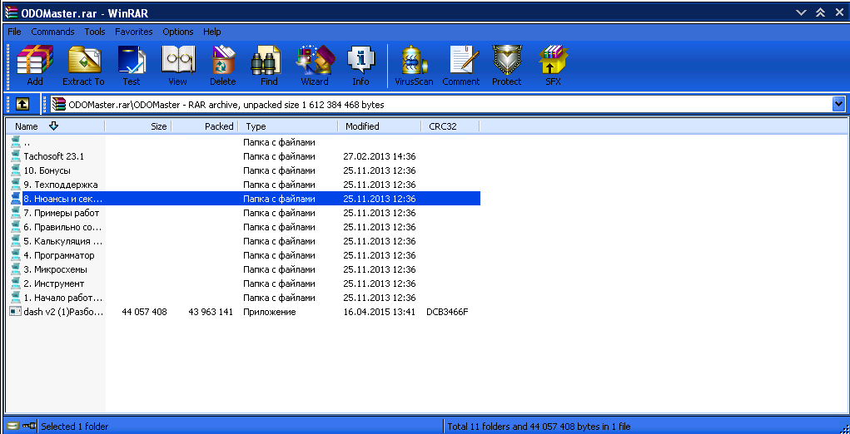Click the Add archive toolbar icon
The width and height of the screenshot is (850, 434).
[x=35, y=61]
